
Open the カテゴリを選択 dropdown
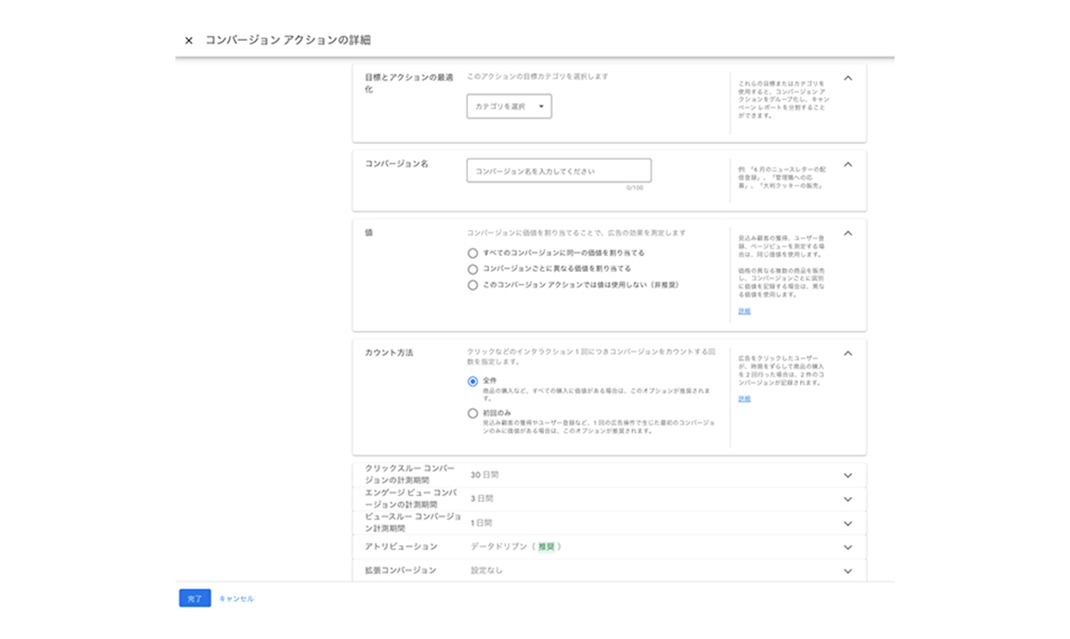509,107
